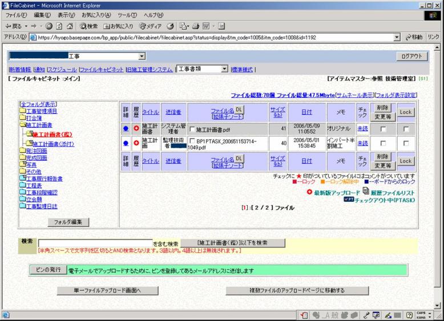The image size is (444, 321).
Task: Click red history icon for BP1PTASK file row
Action: pos(135,143)
